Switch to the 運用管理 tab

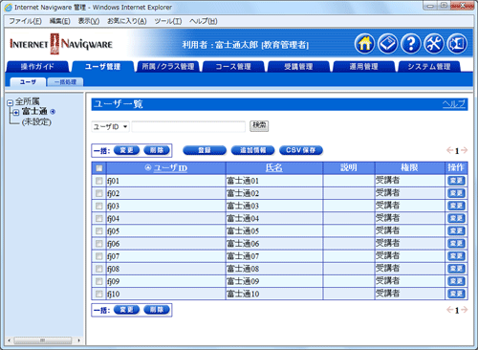(x=363, y=66)
